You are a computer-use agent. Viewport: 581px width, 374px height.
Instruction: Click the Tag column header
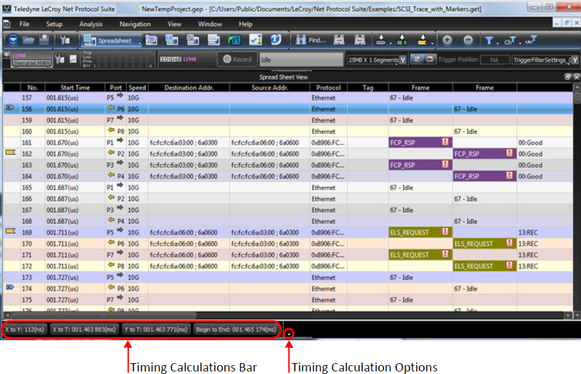(x=367, y=88)
